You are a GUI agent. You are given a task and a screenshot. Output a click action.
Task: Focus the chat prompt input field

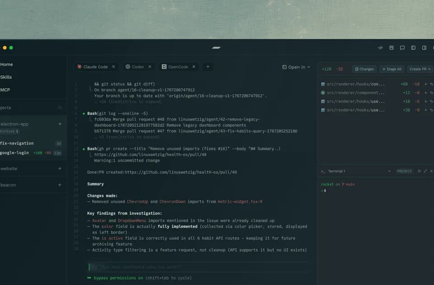tap(198, 267)
